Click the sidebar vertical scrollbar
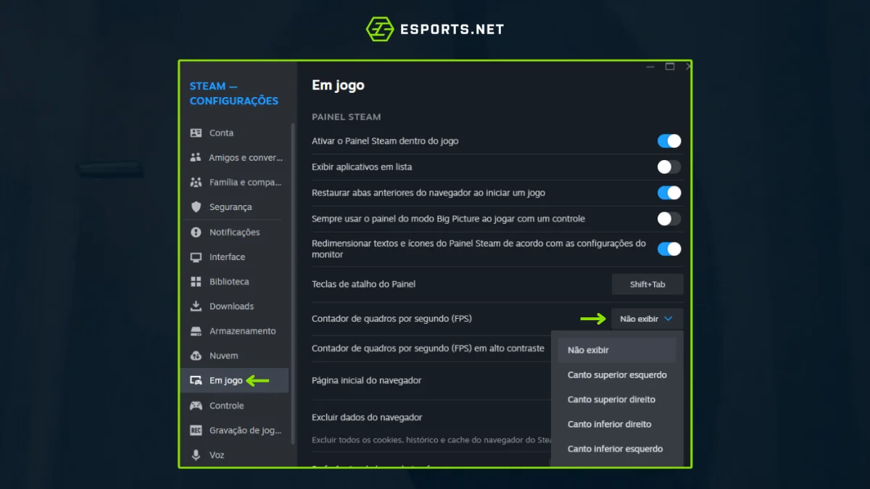870x489 pixels. click(x=293, y=283)
